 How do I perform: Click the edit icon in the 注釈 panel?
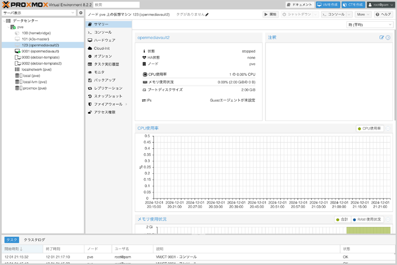tap(382, 38)
